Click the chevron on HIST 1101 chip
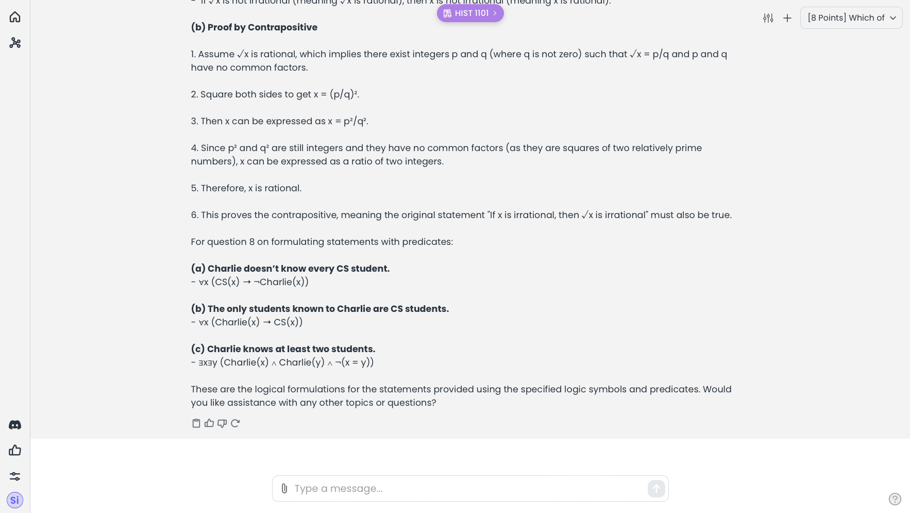Image resolution: width=910 pixels, height=513 pixels. tap(495, 13)
